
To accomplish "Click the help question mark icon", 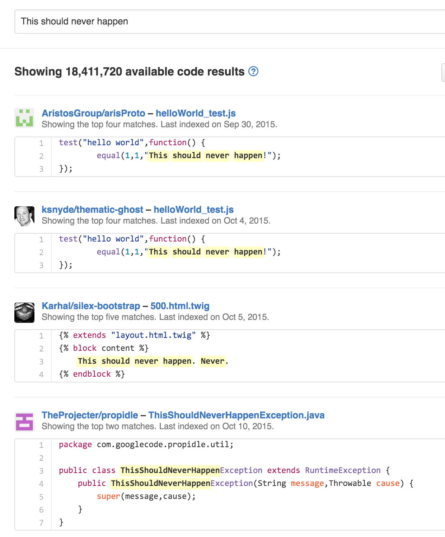I will tap(253, 72).
